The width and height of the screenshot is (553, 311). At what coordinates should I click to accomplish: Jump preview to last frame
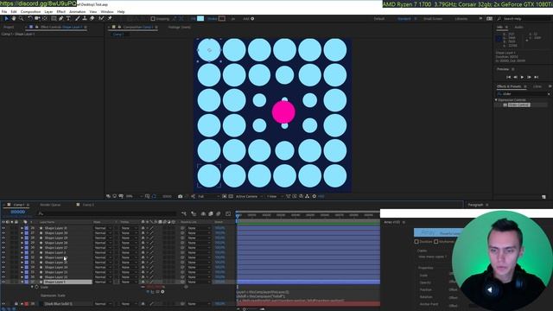coord(536,77)
